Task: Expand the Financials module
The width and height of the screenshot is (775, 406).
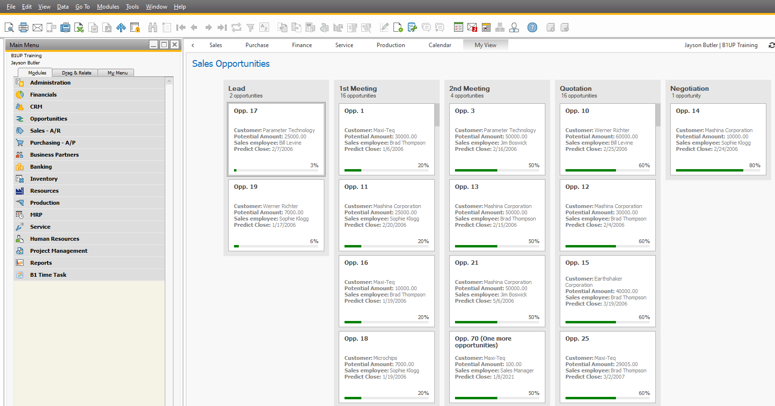Action: click(x=89, y=95)
